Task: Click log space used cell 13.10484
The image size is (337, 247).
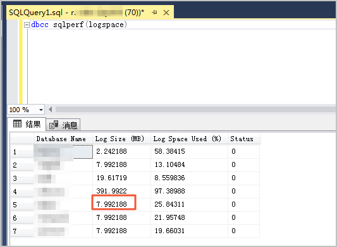Action: (x=189, y=164)
